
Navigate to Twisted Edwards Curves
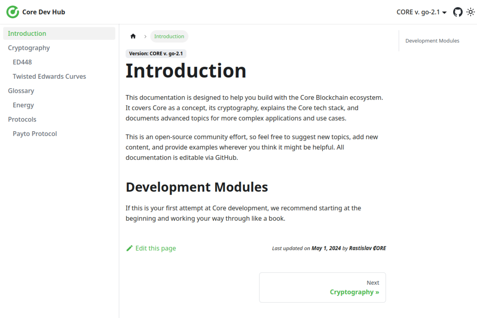tap(49, 76)
